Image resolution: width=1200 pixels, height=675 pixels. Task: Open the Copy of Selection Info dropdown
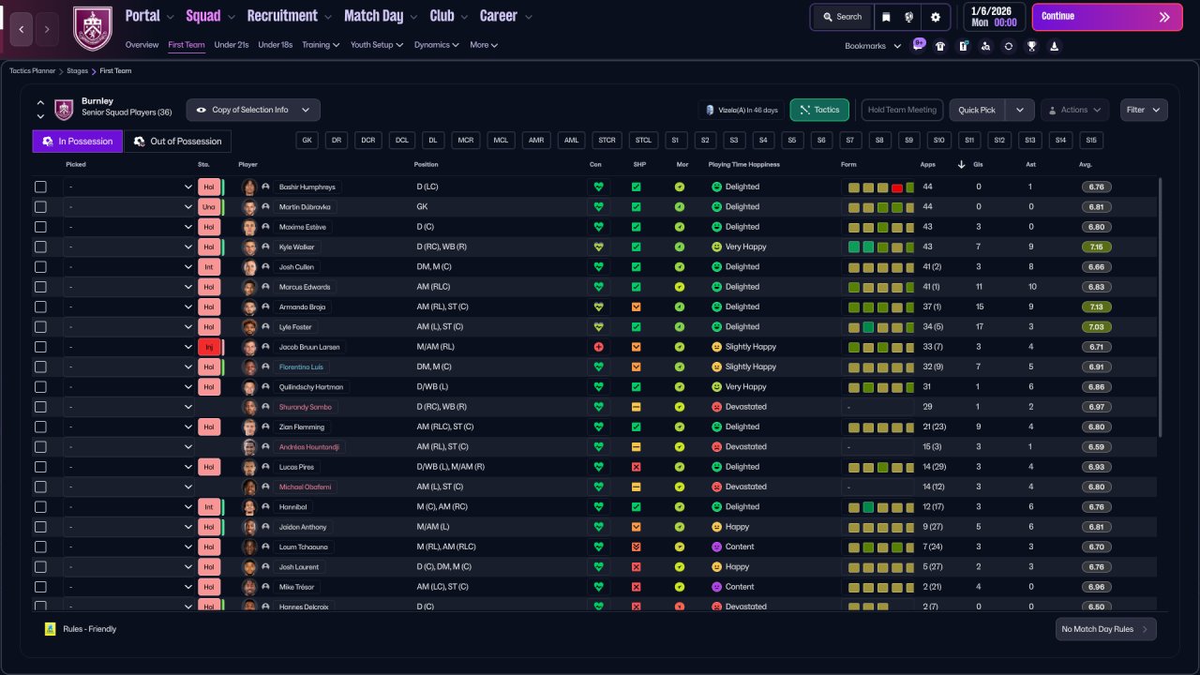pyautogui.click(x=253, y=110)
